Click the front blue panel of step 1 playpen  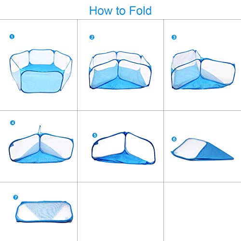(x=41, y=81)
